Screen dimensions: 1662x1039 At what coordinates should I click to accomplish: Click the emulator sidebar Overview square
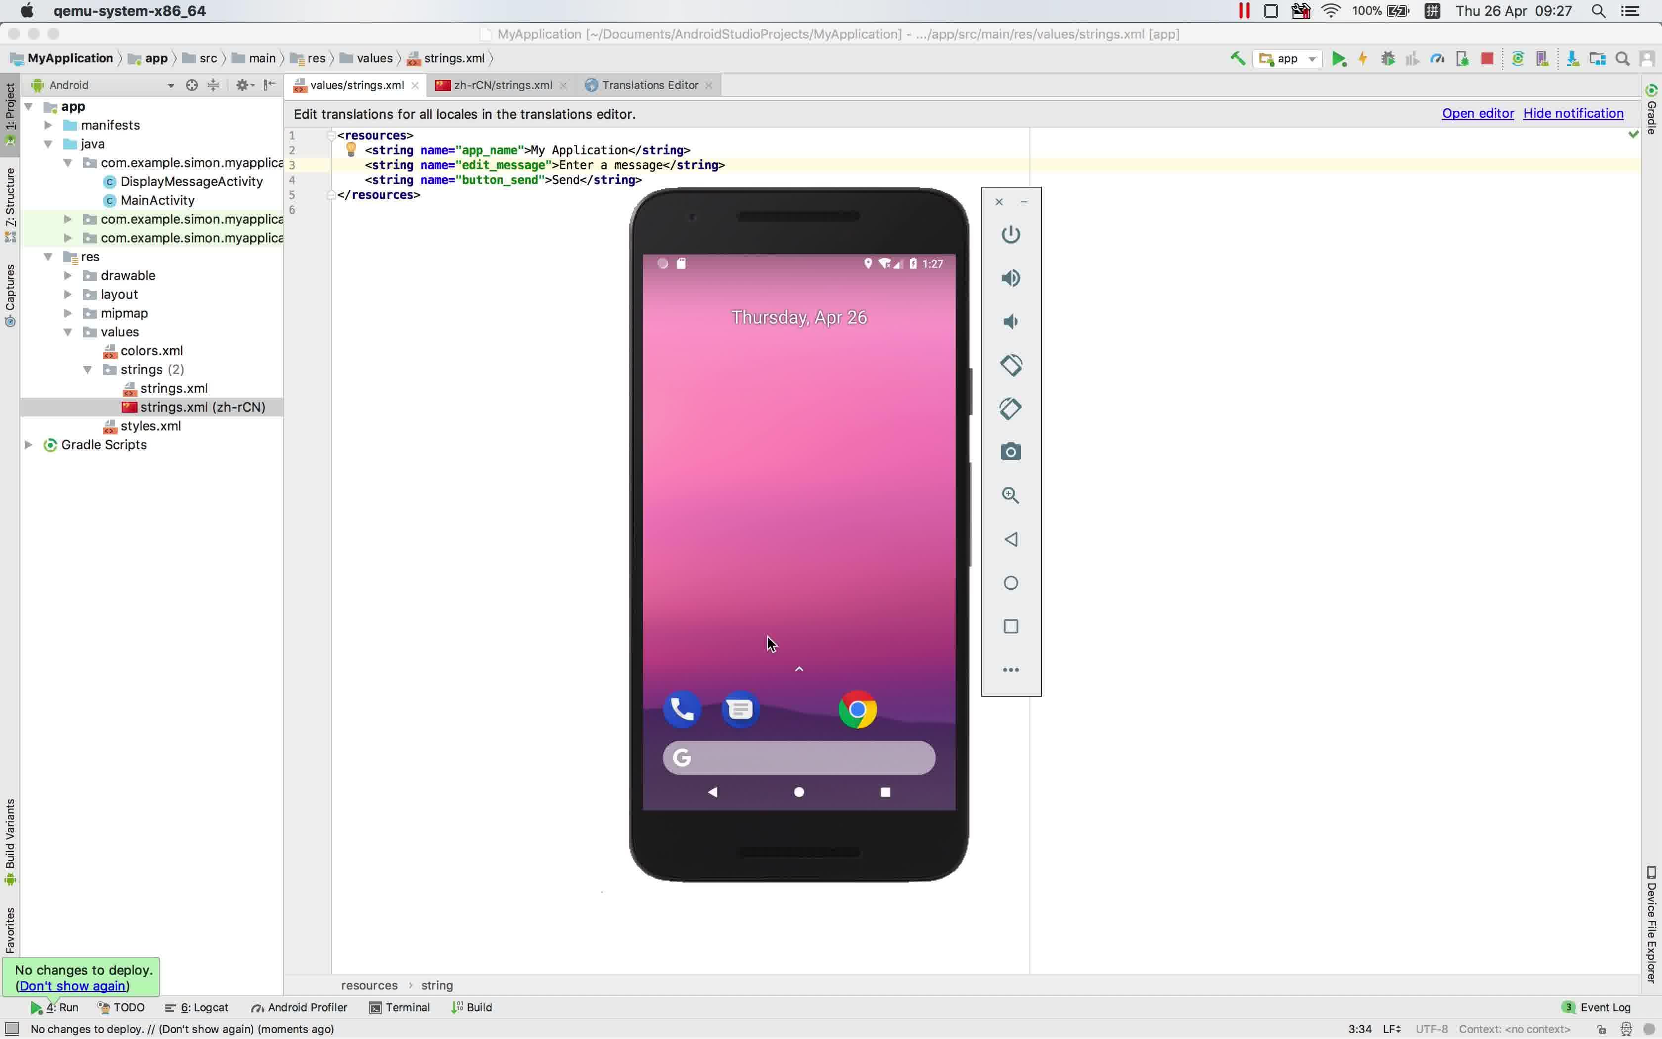[x=1010, y=627]
